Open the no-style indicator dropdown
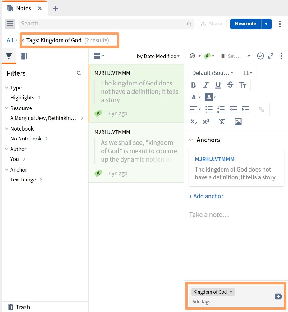The width and height of the screenshot is (288, 312). [x=195, y=56]
